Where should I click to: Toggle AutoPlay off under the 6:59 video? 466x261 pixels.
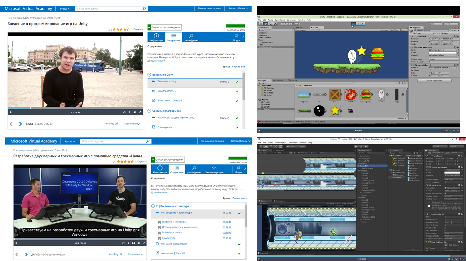111,123
